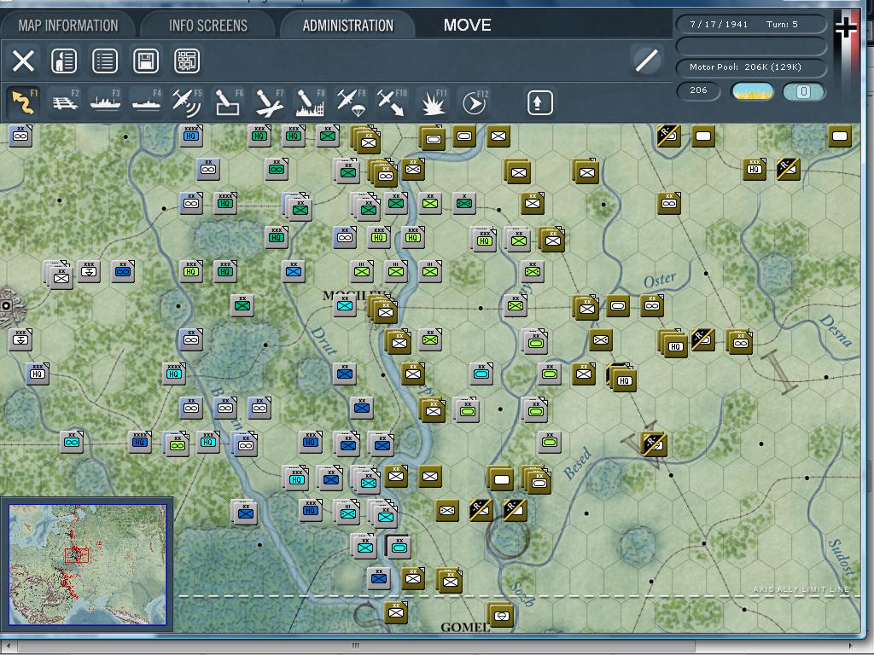Click the floppy disk Save game icon
This screenshot has width=874, height=655.
point(146,61)
